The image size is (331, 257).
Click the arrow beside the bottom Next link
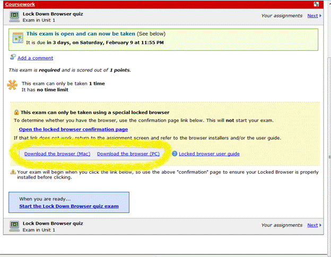pyautogui.click(x=320, y=225)
